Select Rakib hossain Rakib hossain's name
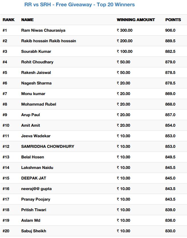187x238 pixels. [x=49, y=41]
